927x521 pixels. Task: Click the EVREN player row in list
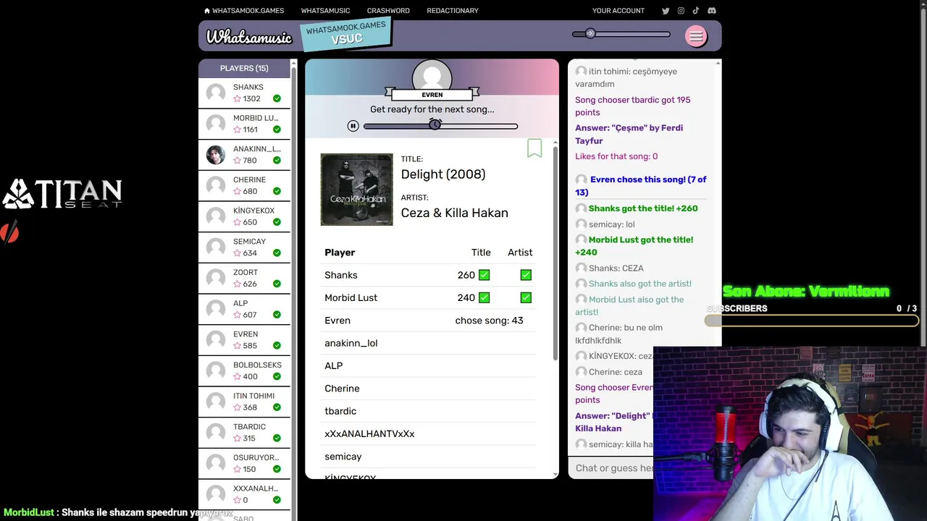[x=244, y=340]
